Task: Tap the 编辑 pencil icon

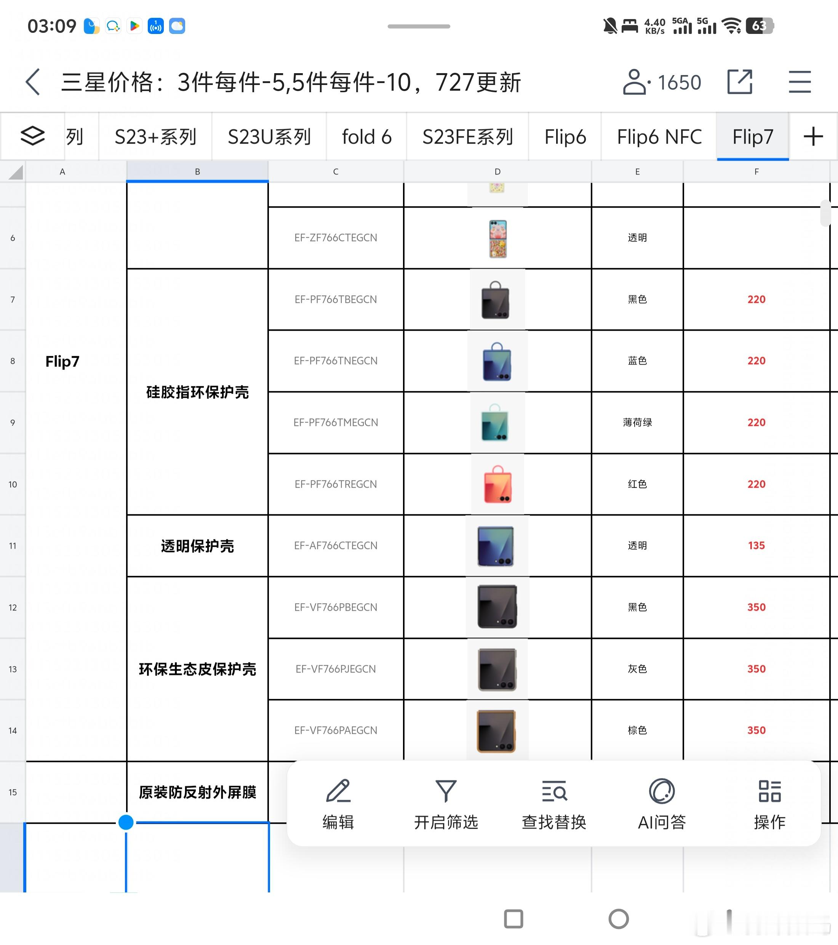Action: tap(338, 791)
